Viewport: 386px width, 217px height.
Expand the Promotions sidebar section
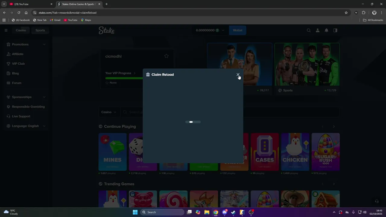click(44, 44)
